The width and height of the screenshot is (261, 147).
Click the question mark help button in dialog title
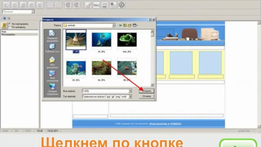click(x=150, y=20)
